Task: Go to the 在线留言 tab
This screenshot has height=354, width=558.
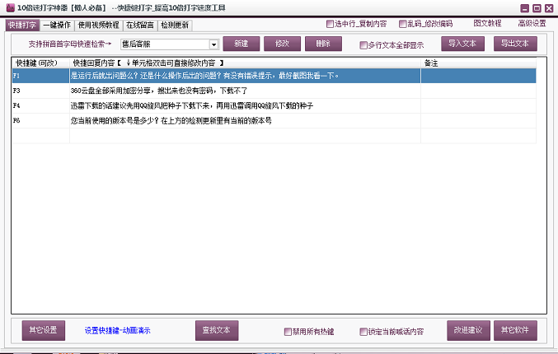Action: 140,25
